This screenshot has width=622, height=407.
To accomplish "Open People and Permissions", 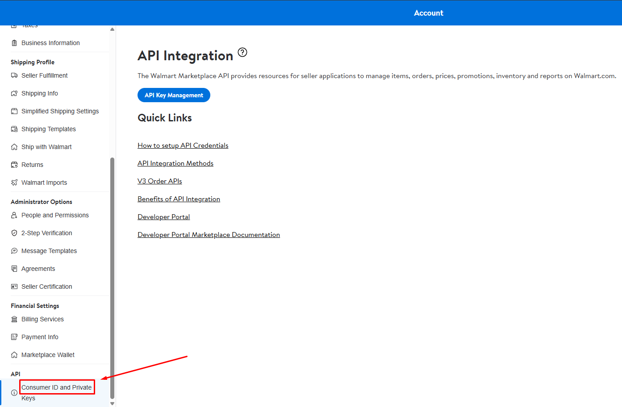I will [55, 215].
